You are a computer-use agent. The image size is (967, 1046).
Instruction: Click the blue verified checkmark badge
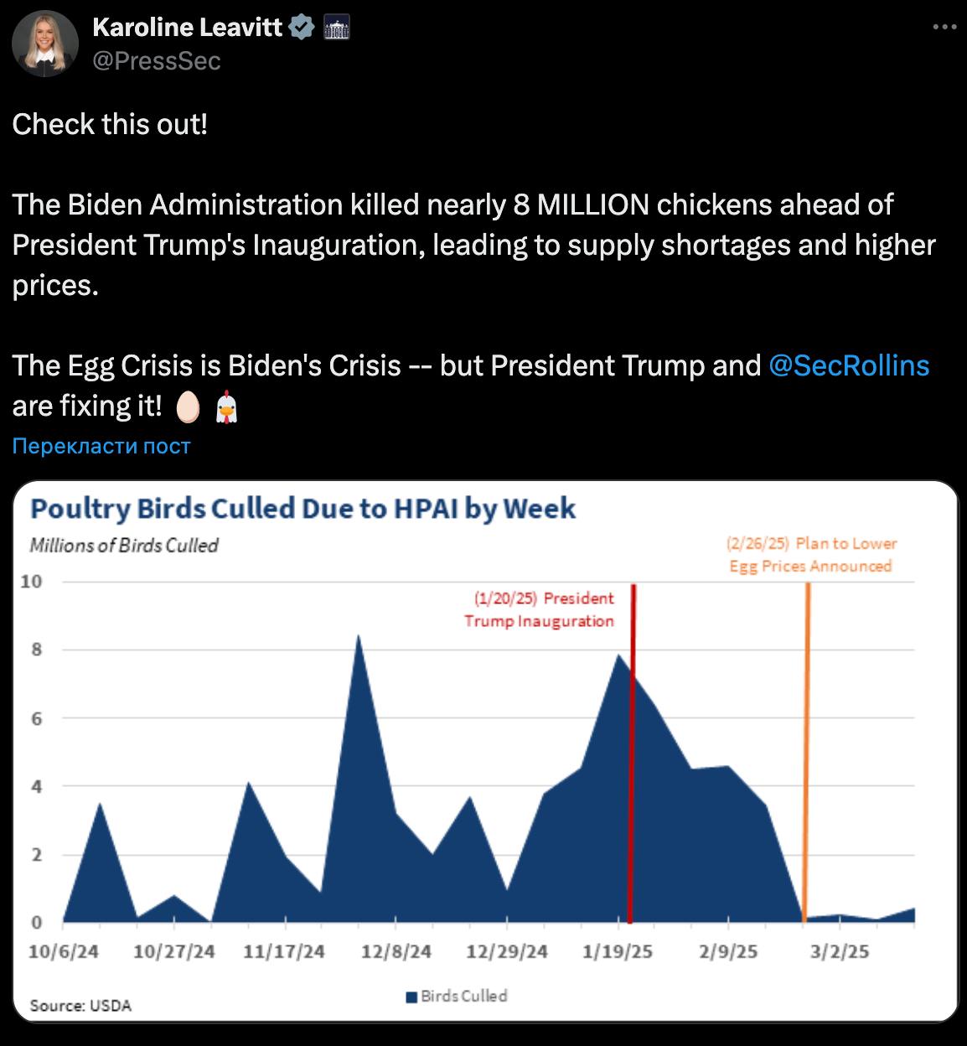click(x=302, y=28)
